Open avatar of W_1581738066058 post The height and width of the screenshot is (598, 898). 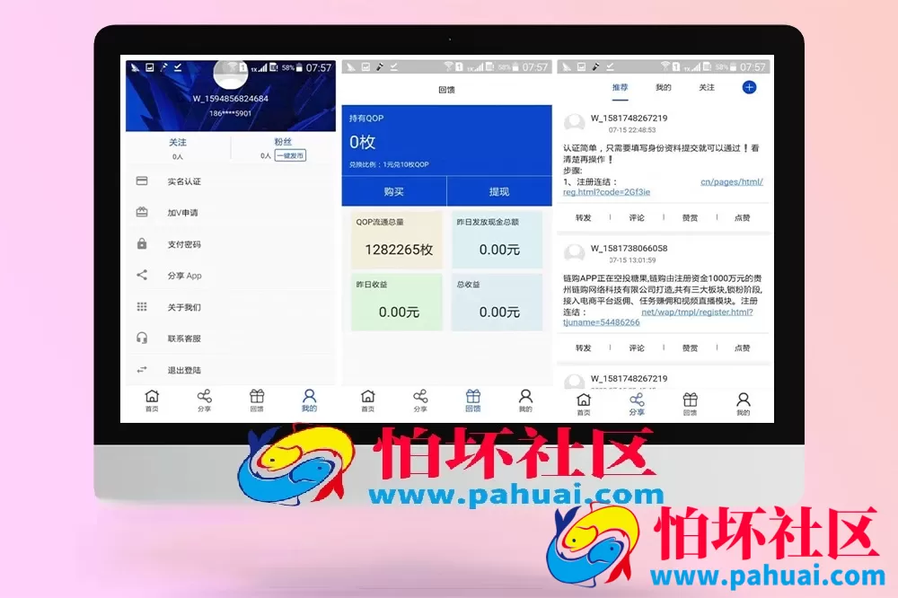(575, 253)
